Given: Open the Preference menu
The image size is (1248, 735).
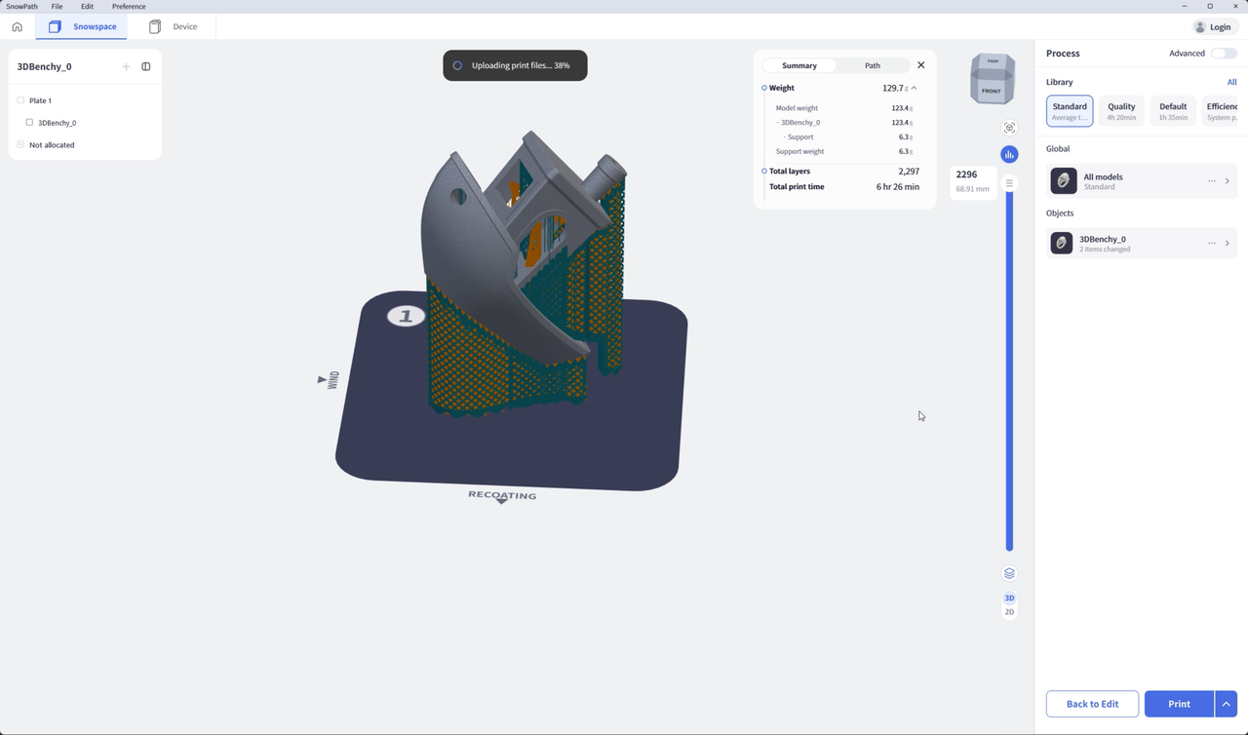Looking at the screenshot, I should pyautogui.click(x=129, y=6).
